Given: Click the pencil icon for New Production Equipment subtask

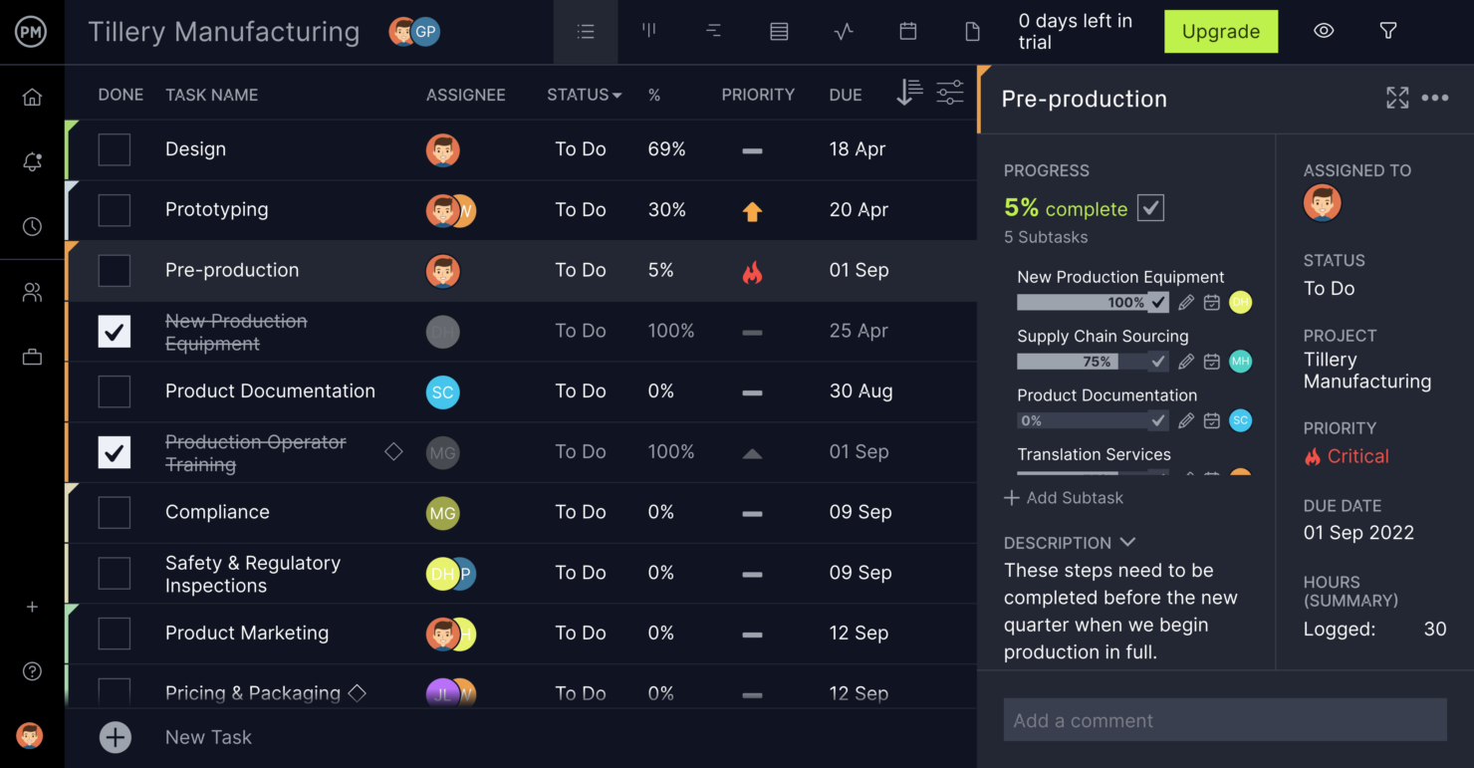Looking at the screenshot, I should click(1186, 303).
